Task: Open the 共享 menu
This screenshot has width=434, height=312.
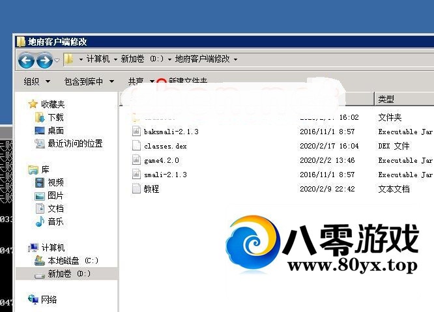Action: tap(141, 81)
